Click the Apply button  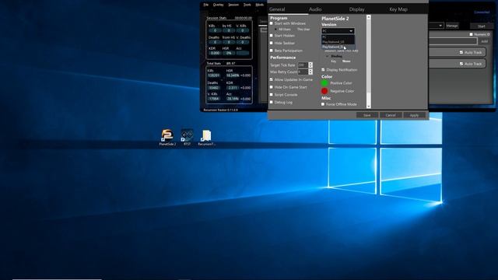click(414, 115)
